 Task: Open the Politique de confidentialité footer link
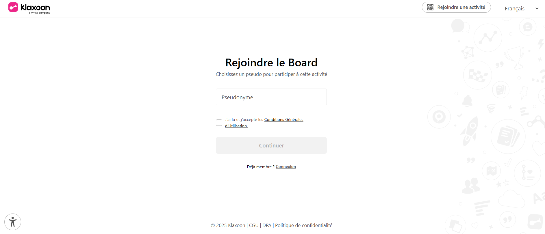[304, 225]
